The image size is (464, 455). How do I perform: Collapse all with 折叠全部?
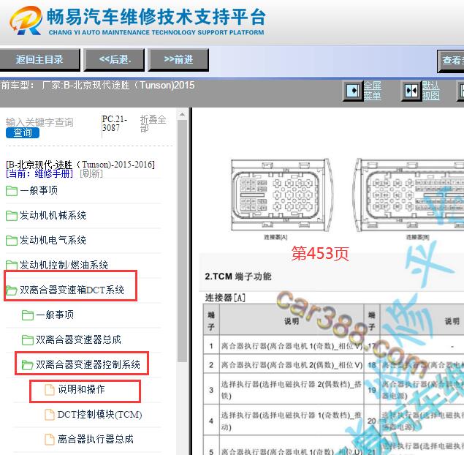coord(153,124)
